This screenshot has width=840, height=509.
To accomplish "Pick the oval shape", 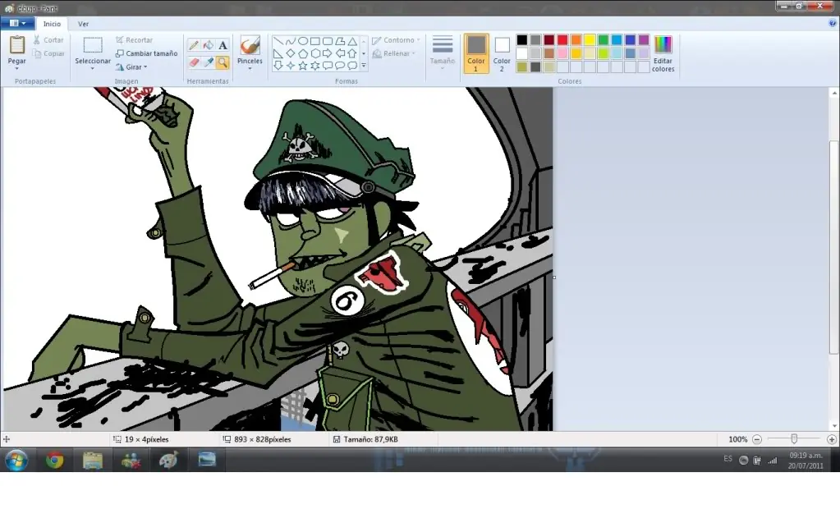I will pyautogui.click(x=303, y=41).
